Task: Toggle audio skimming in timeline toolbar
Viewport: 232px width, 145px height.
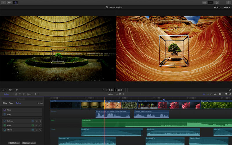Action: [x=208, y=94]
